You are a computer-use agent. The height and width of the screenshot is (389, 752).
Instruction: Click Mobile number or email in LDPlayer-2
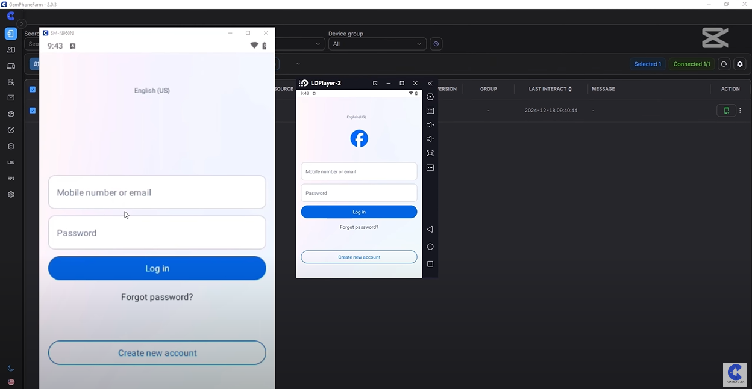(x=359, y=171)
